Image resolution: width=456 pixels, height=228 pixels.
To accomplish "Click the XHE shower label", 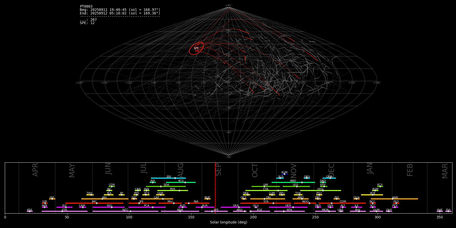I will tap(440, 210).
